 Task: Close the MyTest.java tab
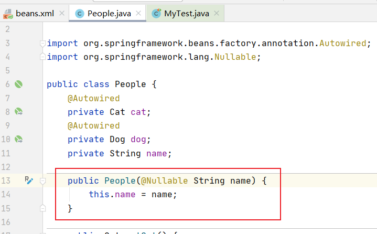point(216,14)
